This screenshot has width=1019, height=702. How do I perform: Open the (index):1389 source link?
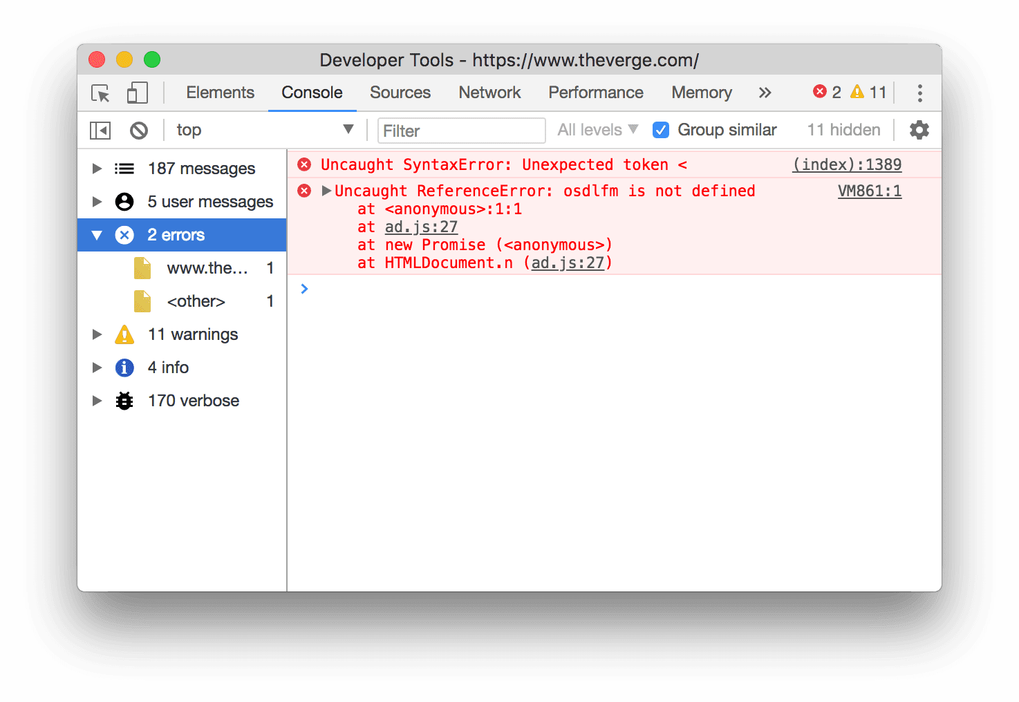click(847, 164)
